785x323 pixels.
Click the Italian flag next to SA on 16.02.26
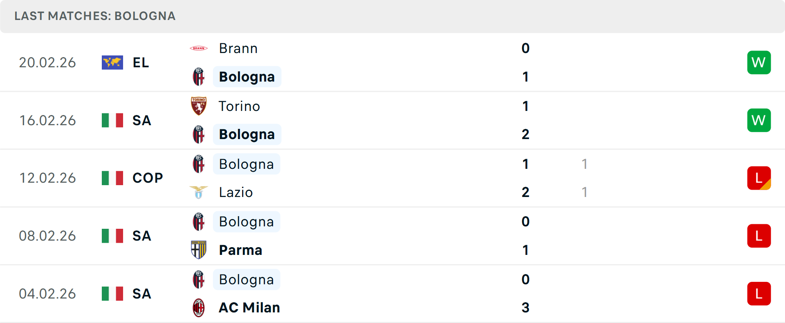pos(112,120)
